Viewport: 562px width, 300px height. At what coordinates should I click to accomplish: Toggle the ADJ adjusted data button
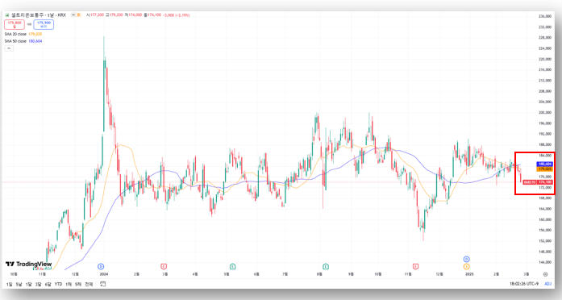(x=547, y=284)
